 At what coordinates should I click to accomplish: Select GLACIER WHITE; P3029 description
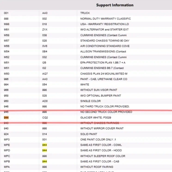point(96,117)
